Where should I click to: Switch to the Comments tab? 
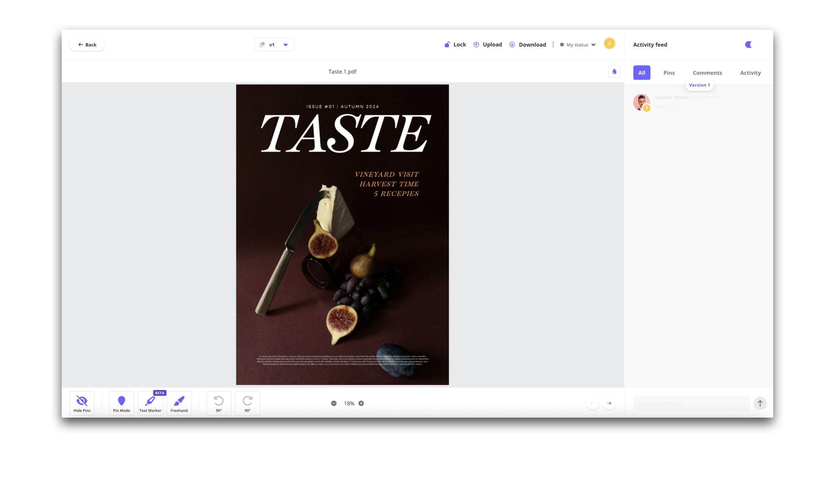(x=707, y=73)
